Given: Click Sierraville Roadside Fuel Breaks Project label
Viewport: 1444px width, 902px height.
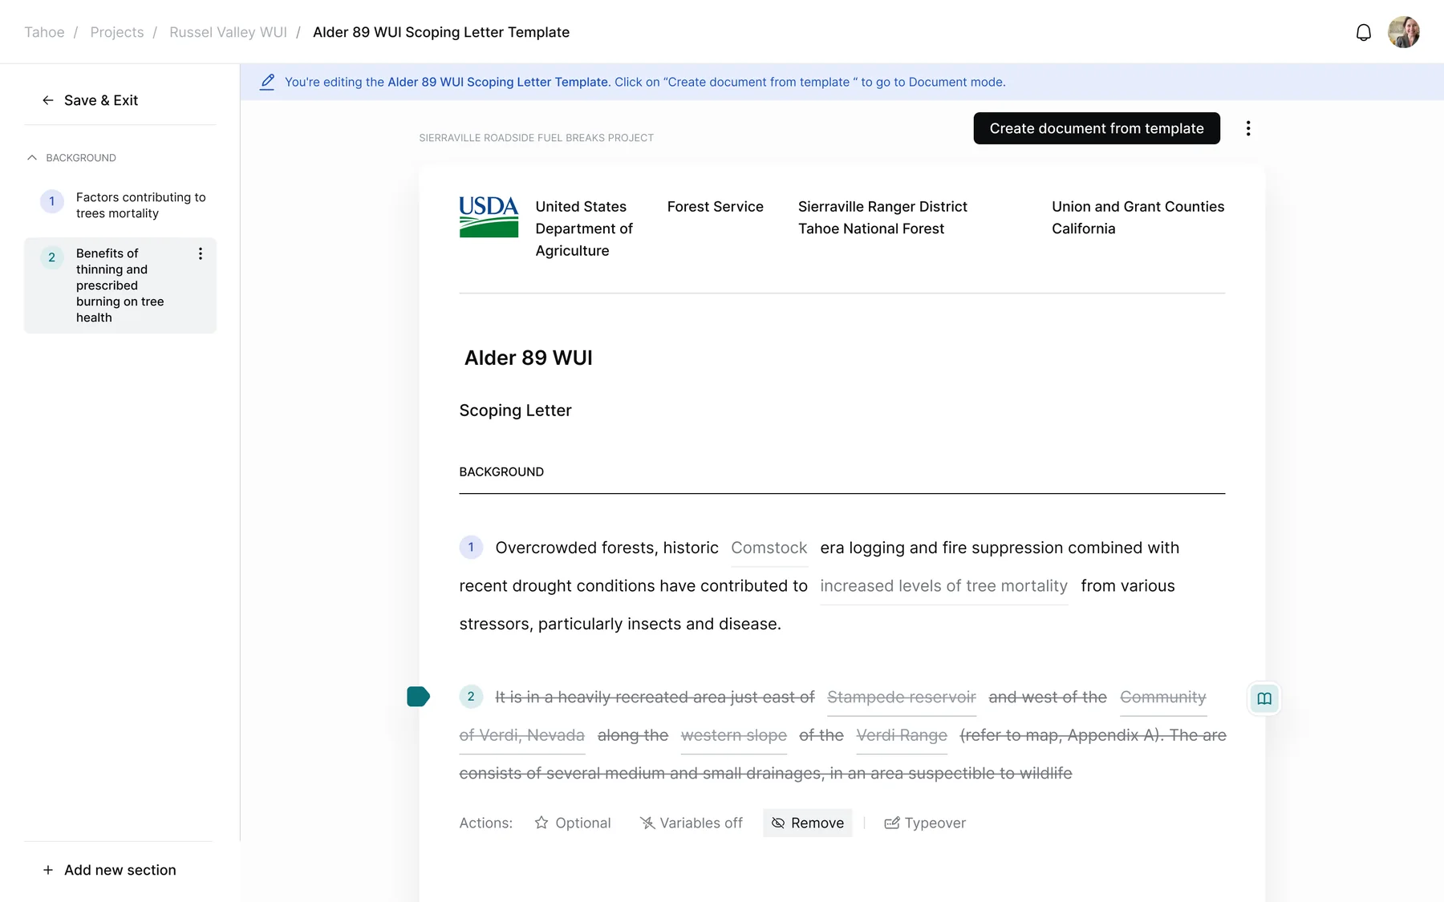Looking at the screenshot, I should (536, 138).
